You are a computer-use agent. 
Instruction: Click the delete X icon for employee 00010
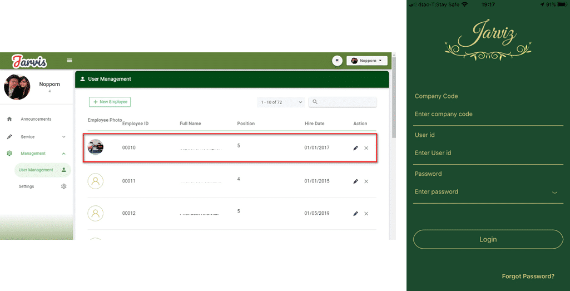[366, 148]
